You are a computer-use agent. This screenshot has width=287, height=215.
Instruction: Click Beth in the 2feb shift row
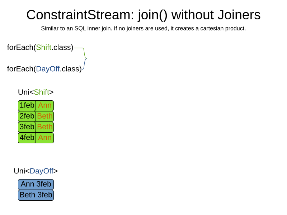click(x=45, y=116)
